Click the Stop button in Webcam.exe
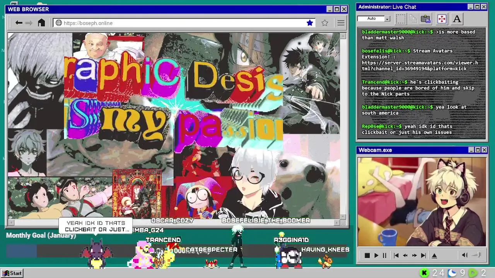Image resolution: width=495 pixels, height=278 pixels. [x=367, y=255]
